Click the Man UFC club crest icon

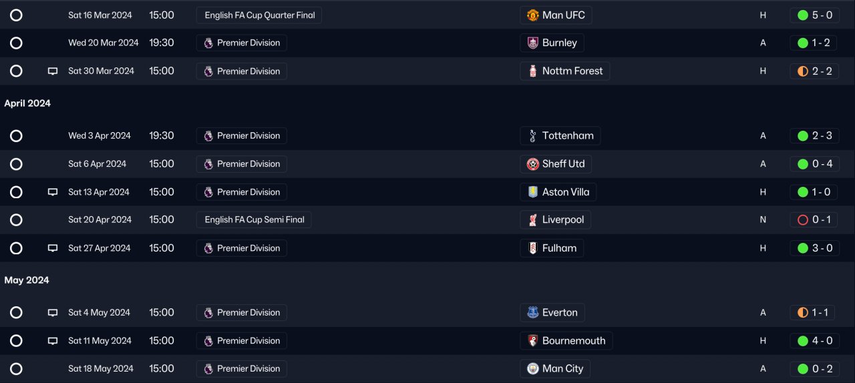pos(532,15)
